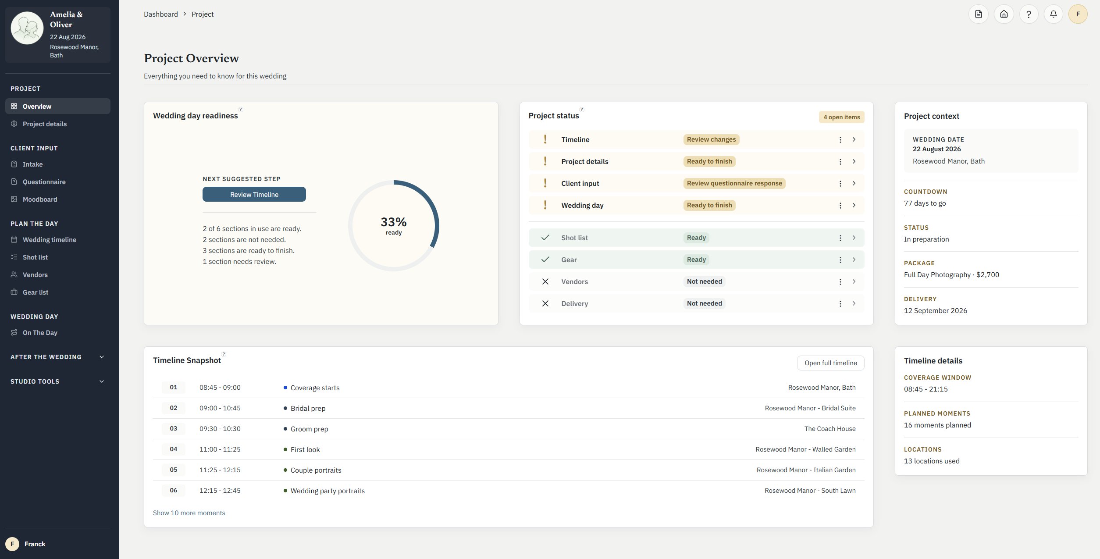Open Gear row chevron arrow
This screenshot has height=559, width=1100.
point(854,260)
